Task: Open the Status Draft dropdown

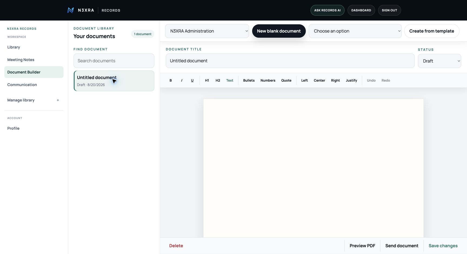Action: pos(439,61)
